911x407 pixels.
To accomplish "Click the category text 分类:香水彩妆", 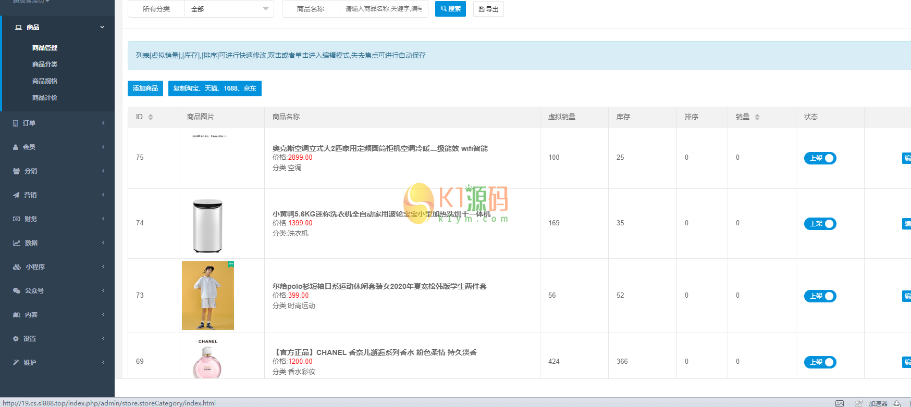I will point(294,372).
